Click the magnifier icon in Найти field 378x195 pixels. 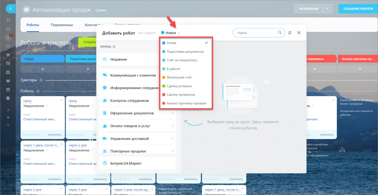pyautogui.click(x=279, y=33)
